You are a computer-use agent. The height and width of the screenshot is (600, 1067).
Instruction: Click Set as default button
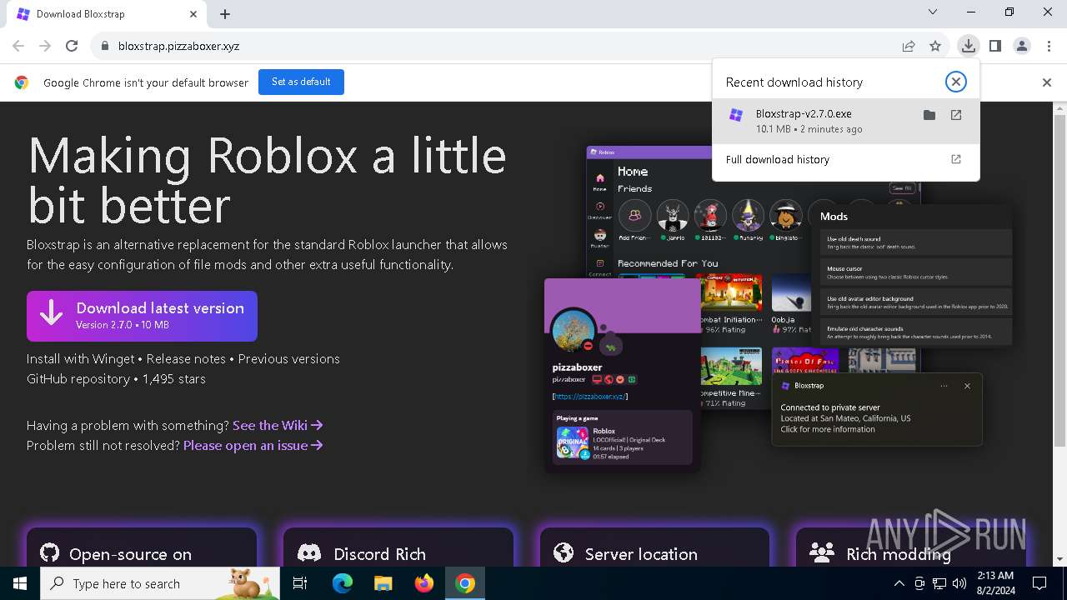tap(301, 82)
